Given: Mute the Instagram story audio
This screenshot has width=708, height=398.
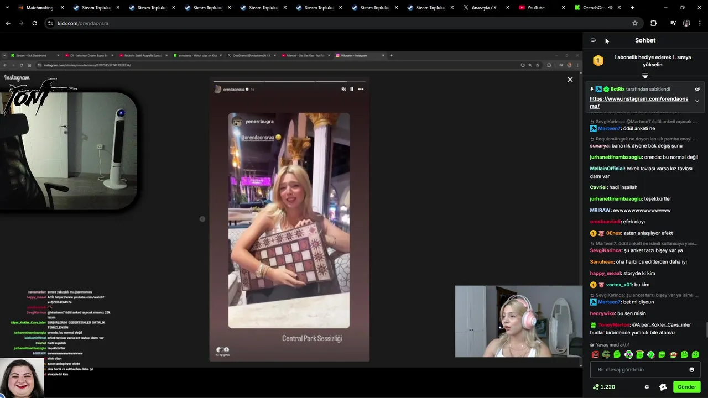Looking at the screenshot, I should [x=343, y=89].
